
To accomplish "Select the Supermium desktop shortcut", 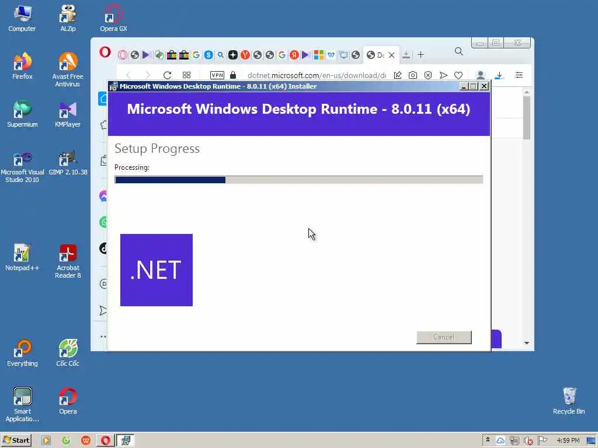I will pos(22,114).
